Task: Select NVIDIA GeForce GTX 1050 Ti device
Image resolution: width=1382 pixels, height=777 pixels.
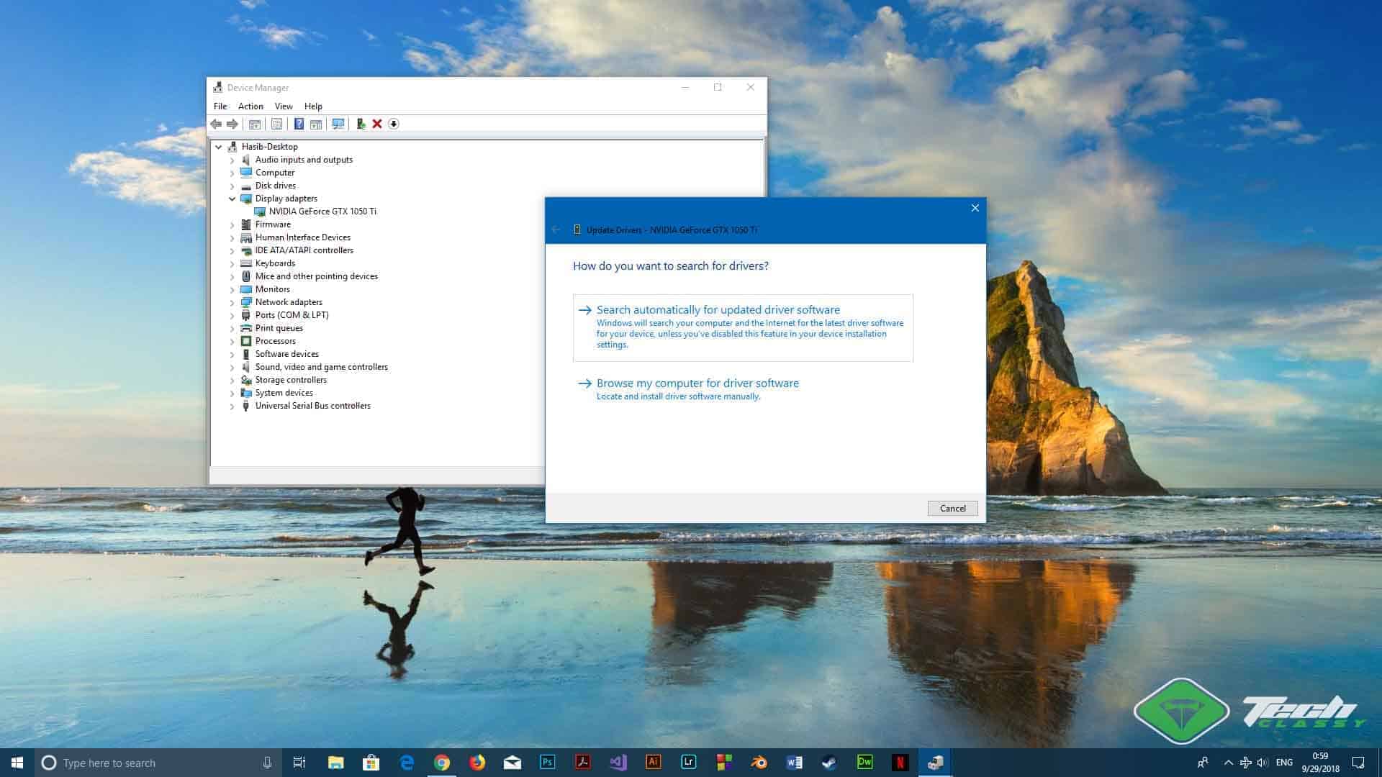Action: pyautogui.click(x=322, y=212)
